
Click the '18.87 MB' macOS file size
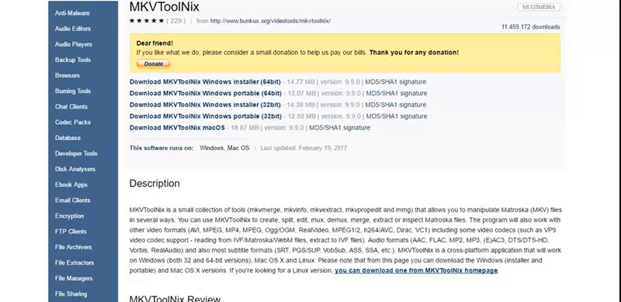tap(245, 128)
